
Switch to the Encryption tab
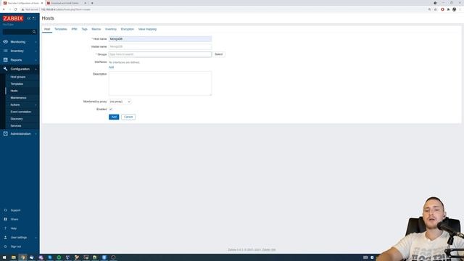(x=128, y=29)
